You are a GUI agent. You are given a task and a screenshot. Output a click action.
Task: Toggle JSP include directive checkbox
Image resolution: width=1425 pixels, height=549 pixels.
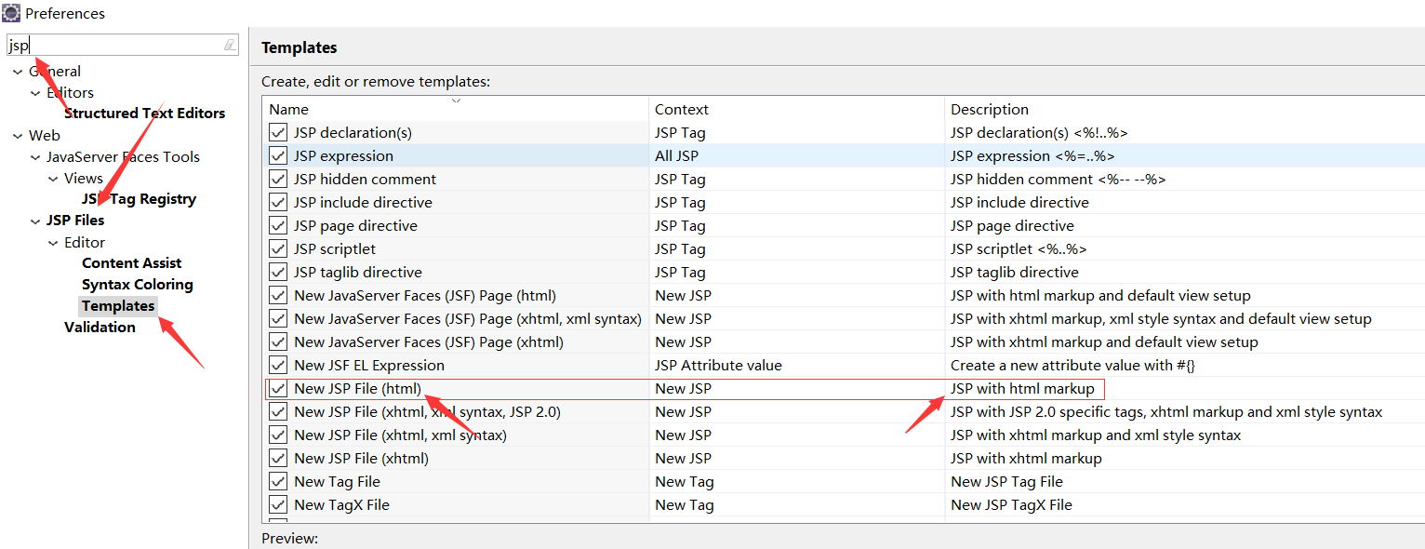[278, 203]
